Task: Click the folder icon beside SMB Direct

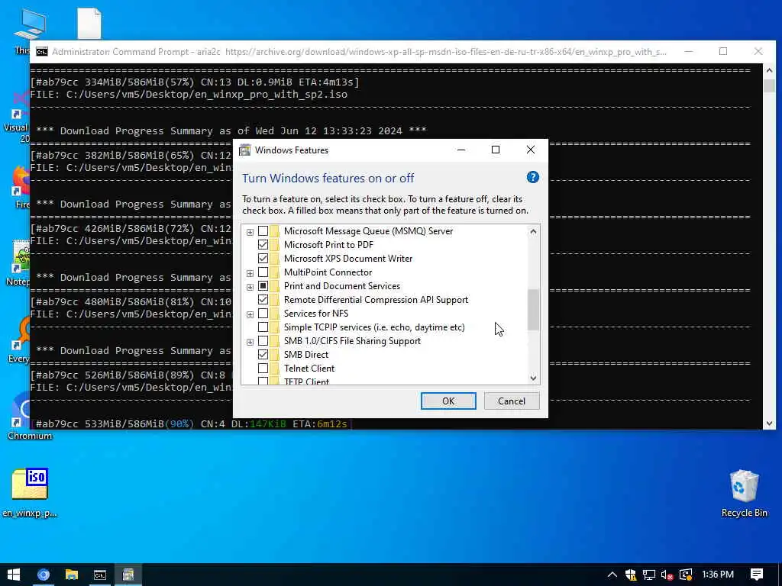Action: point(275,355)
